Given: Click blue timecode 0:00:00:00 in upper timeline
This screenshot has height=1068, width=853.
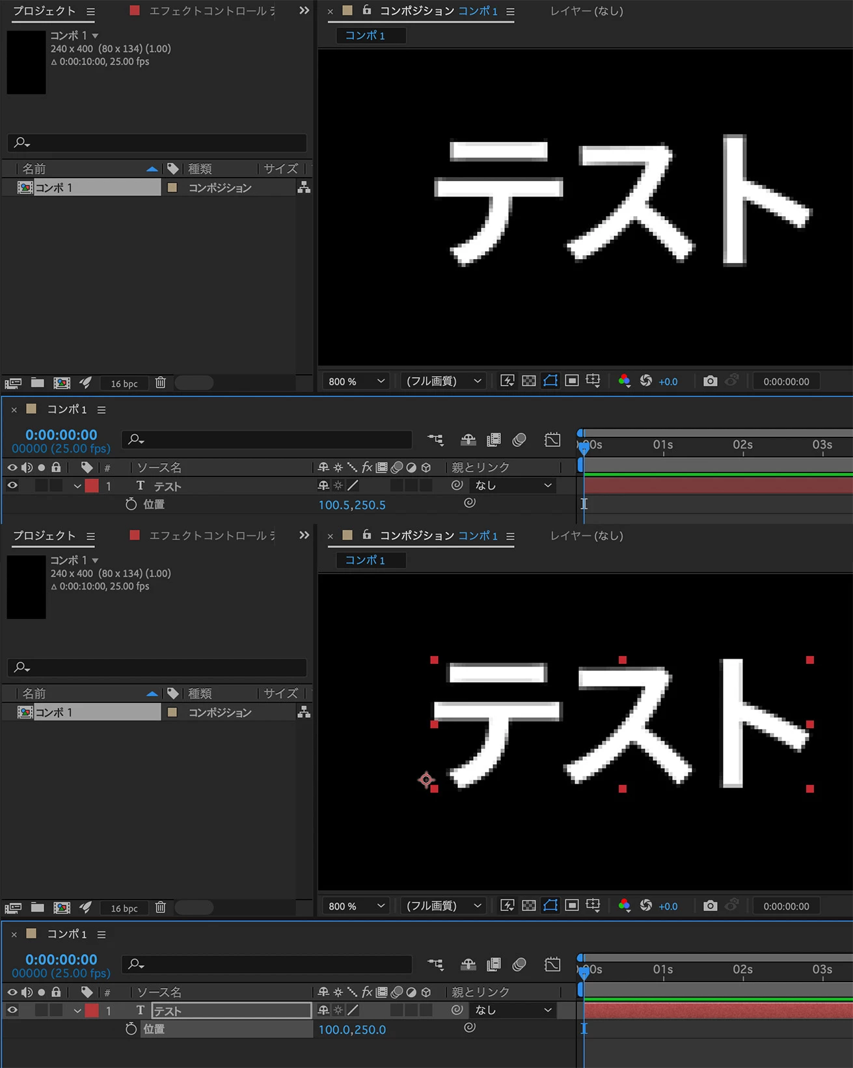Looking at the screenshot, I should coord(61,435).
